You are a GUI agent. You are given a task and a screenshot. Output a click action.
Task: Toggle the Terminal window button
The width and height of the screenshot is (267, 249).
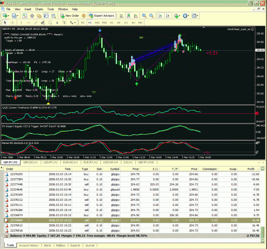click(x=46, y=16)
